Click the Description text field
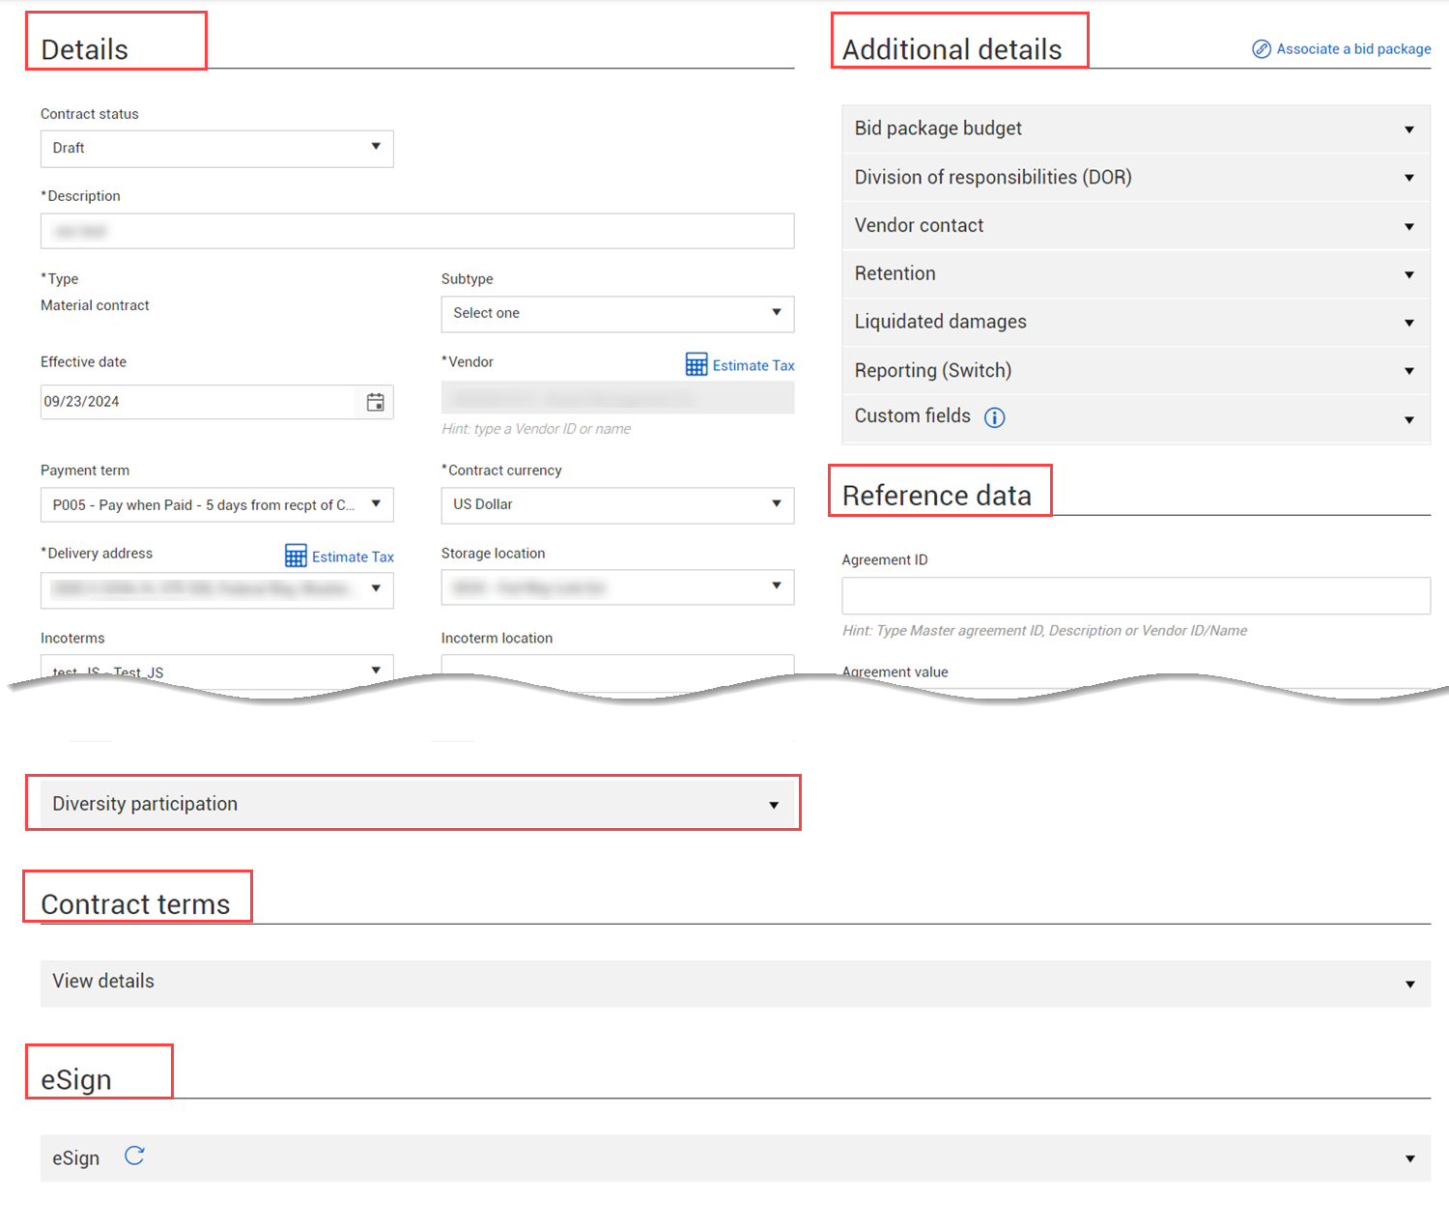 417,232
